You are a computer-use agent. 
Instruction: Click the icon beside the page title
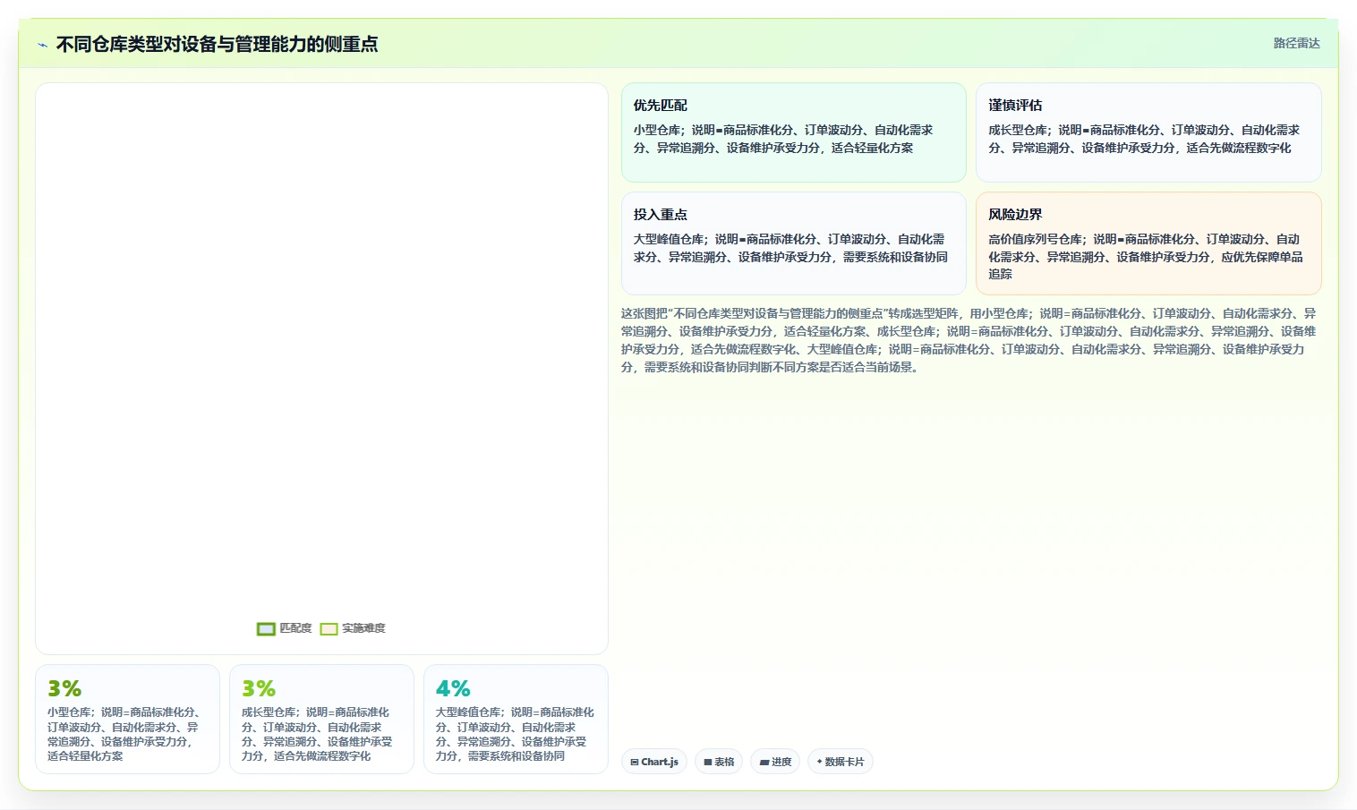42,45
